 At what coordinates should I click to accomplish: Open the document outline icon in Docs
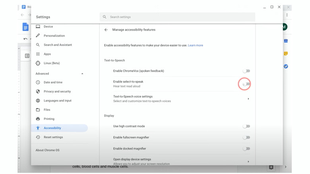tap(27, 56)
